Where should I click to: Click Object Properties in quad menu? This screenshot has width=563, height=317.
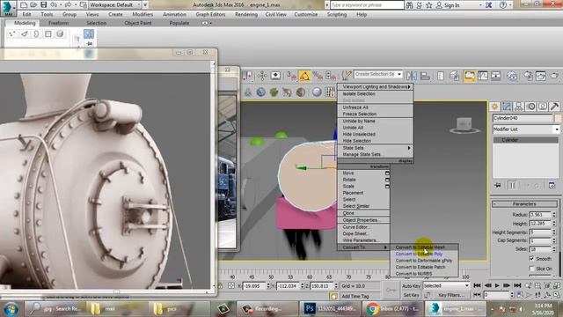[361, 220]
